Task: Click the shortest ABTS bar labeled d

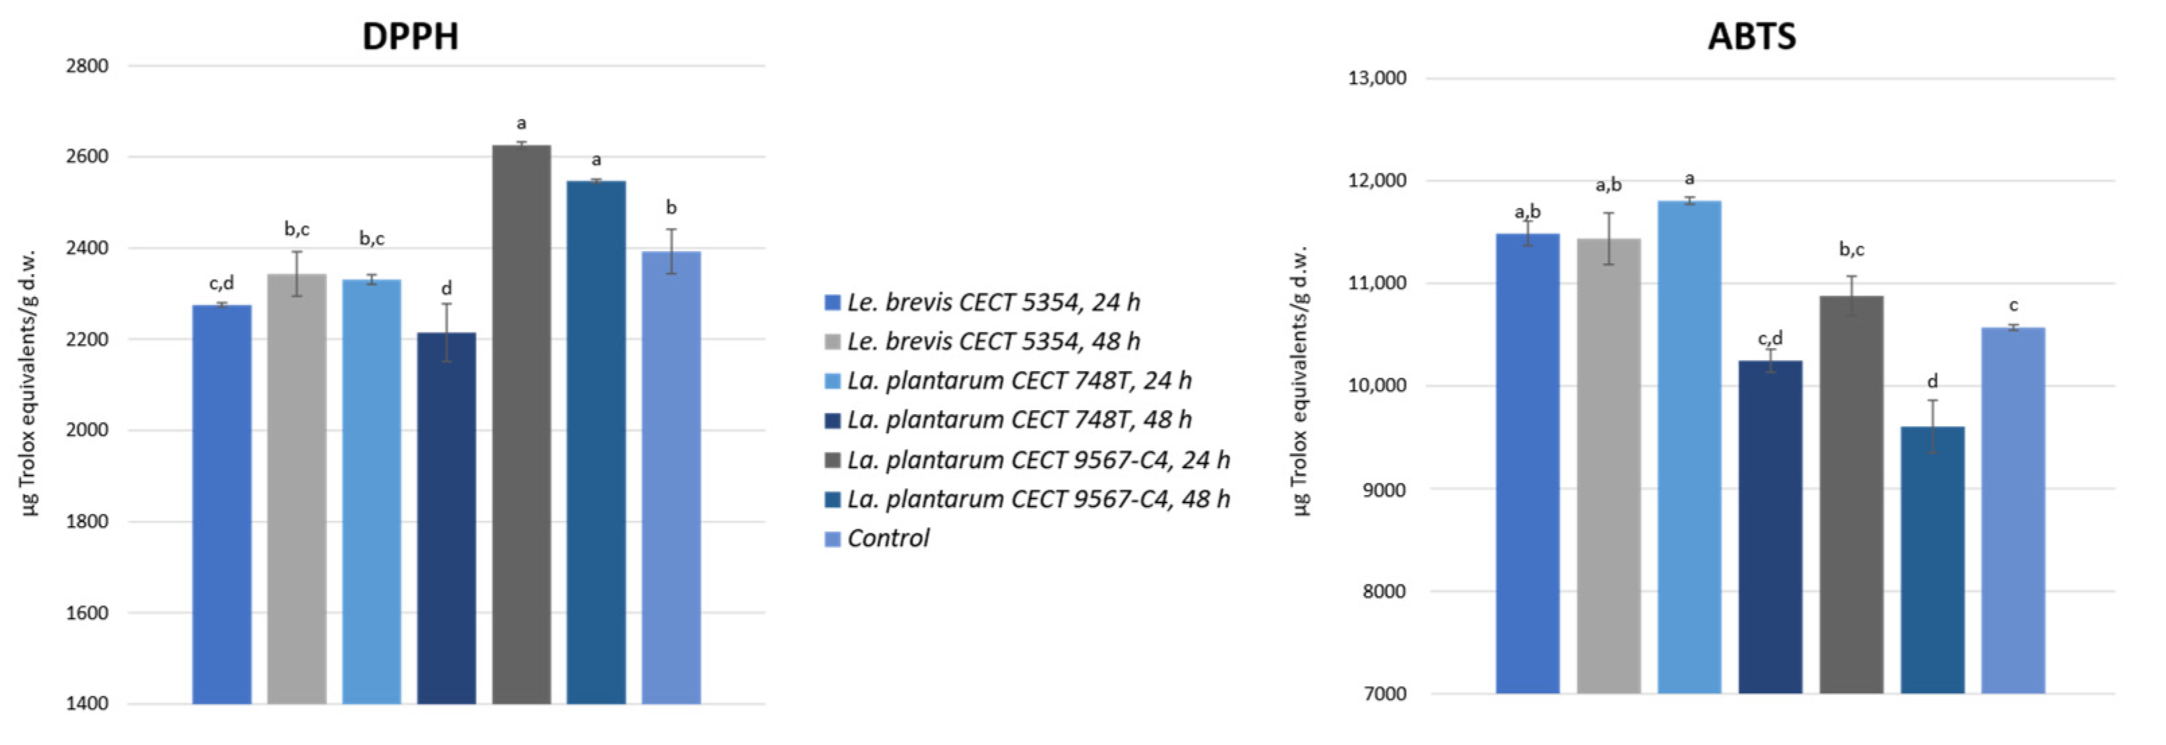Action: (1932, 559)
